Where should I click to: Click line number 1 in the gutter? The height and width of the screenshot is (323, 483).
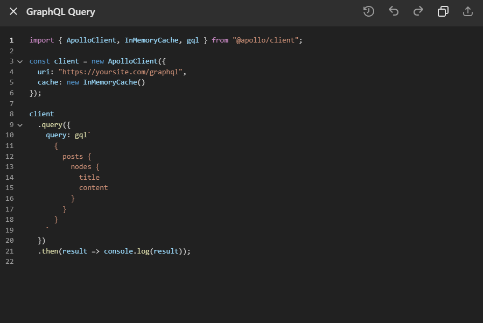(11, 40)
